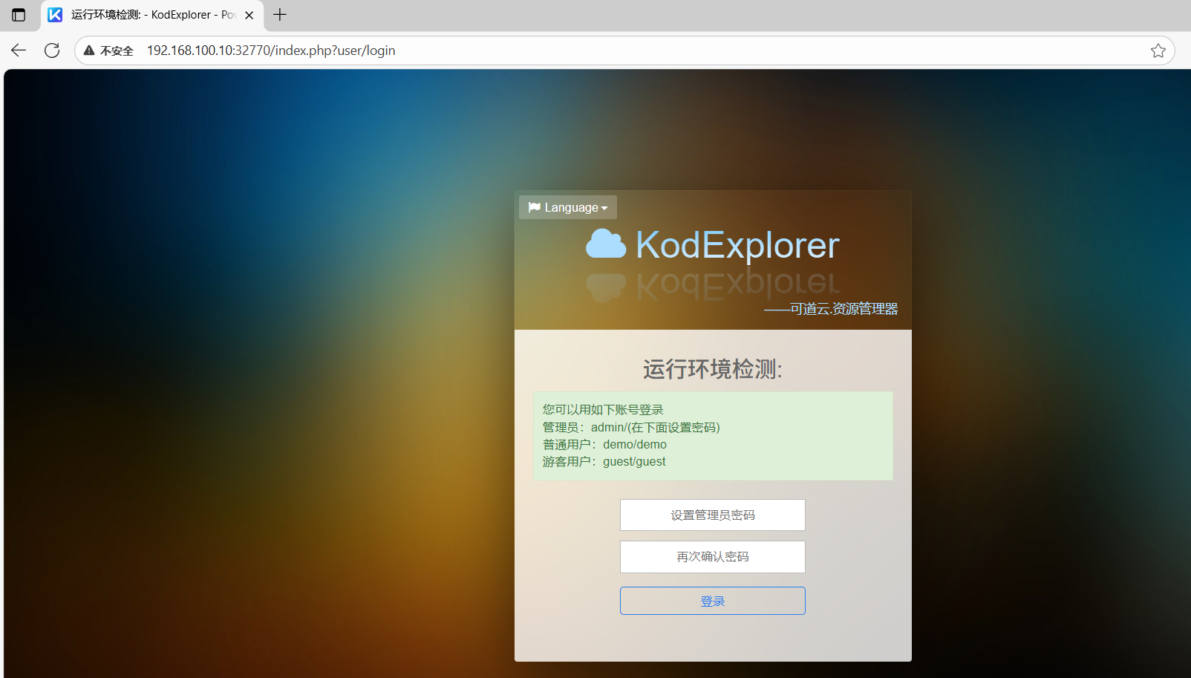Viewport: 1191px width, 678px height.
Task: Reload the current page
Action: click(x=52, y=50)
